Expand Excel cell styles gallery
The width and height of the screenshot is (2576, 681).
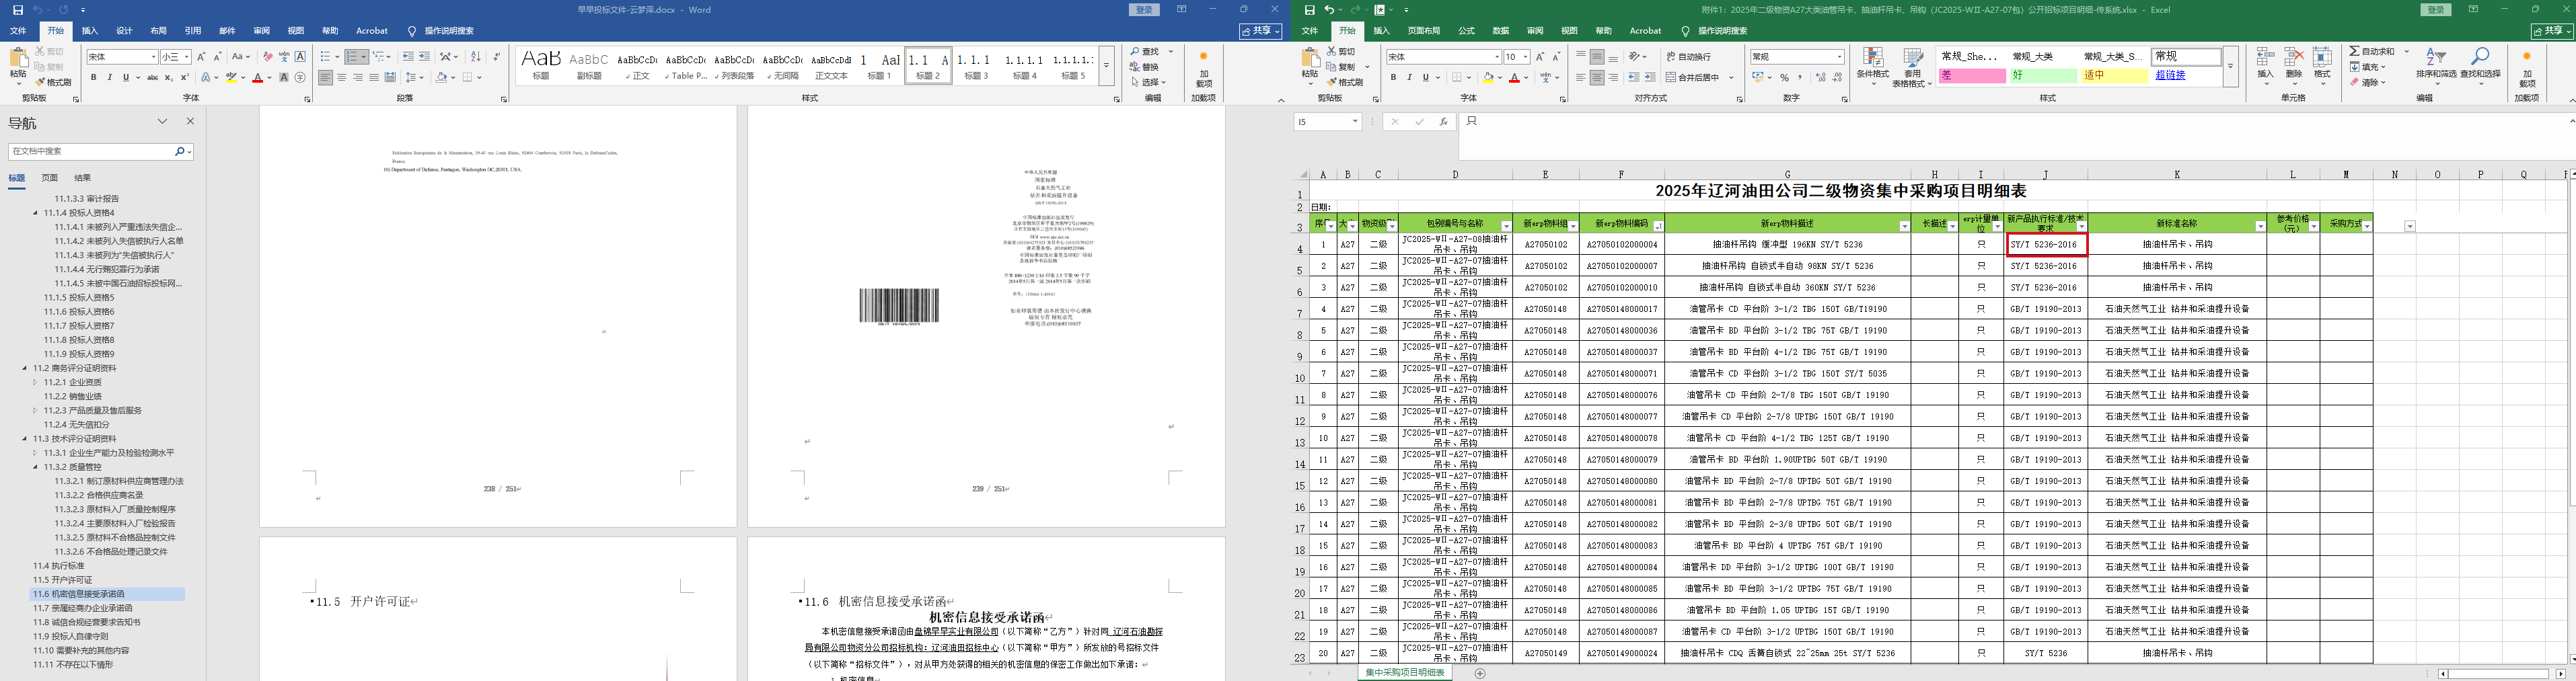[2230, 67]
